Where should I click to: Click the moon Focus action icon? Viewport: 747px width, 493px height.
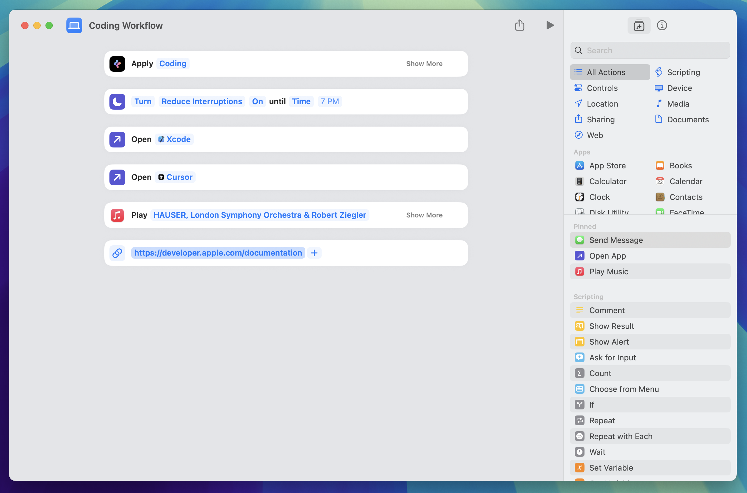[x=117, y=101]
